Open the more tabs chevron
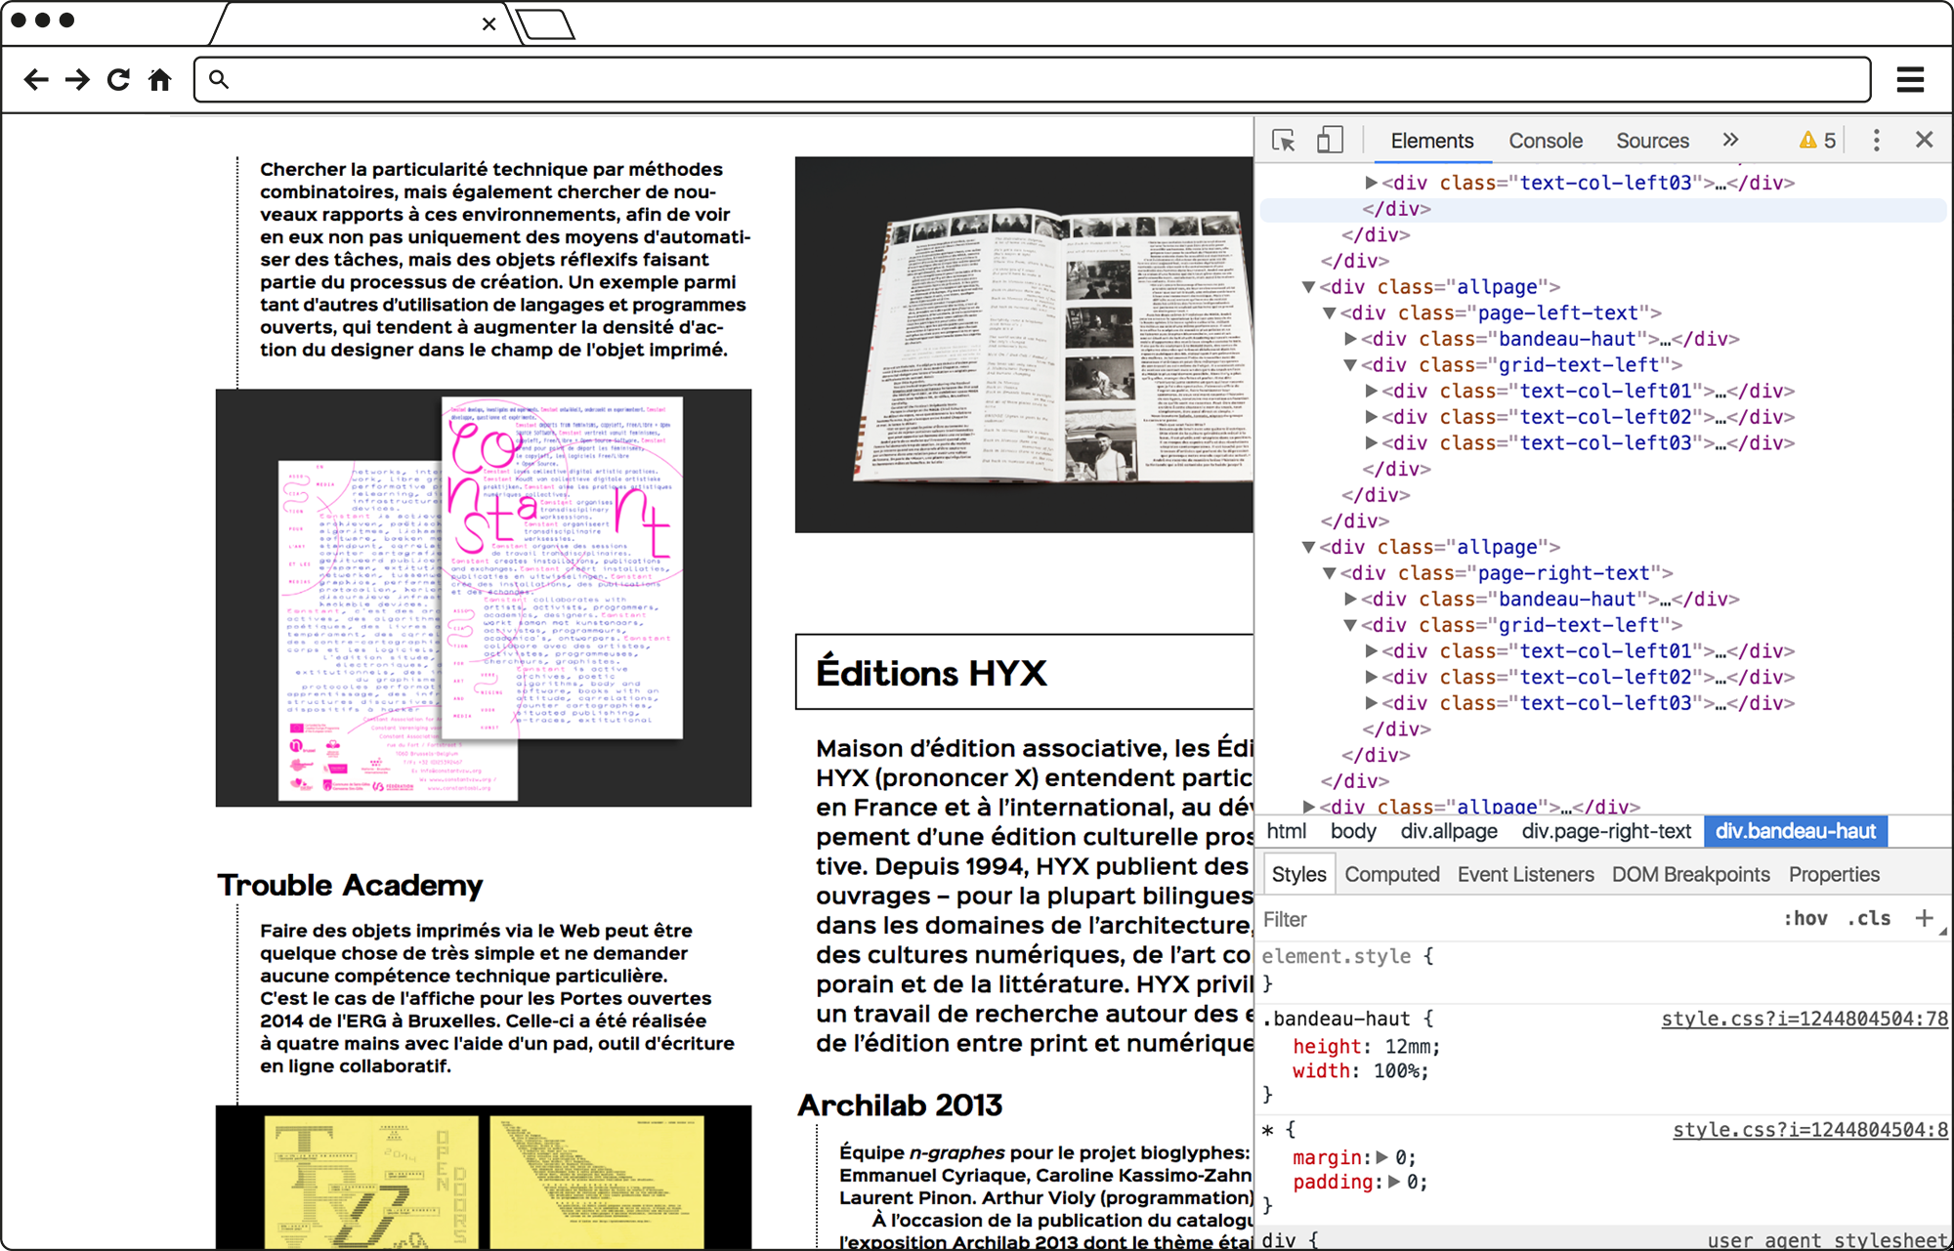The height and width of the screenshot is (1251, 1954). 1730,141
